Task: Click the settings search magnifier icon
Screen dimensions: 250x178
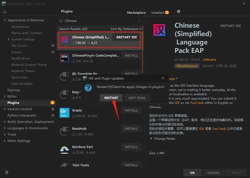Action: 4,12
